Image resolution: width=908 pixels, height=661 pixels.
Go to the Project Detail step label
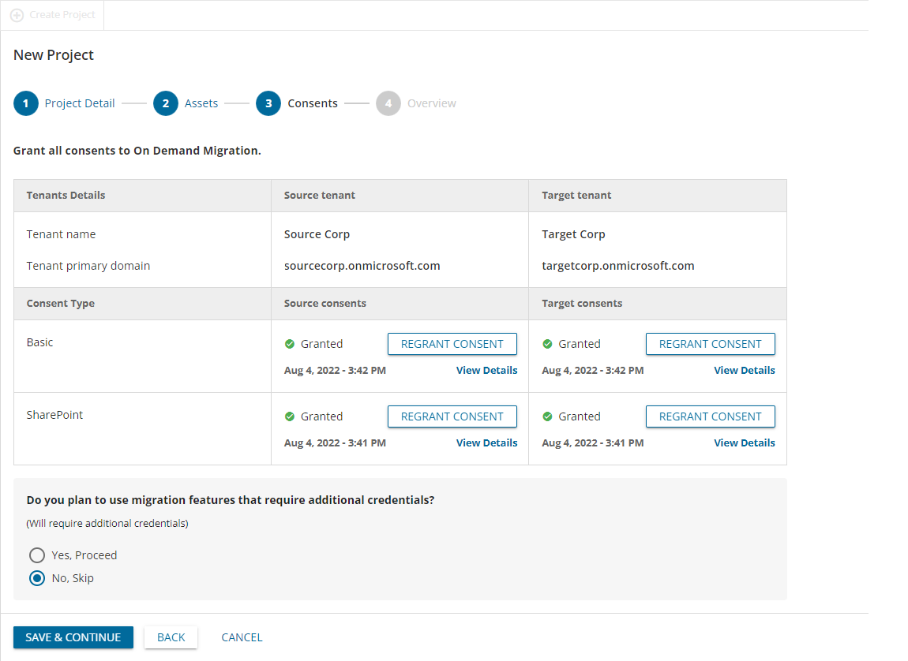(x=80, y=103)
